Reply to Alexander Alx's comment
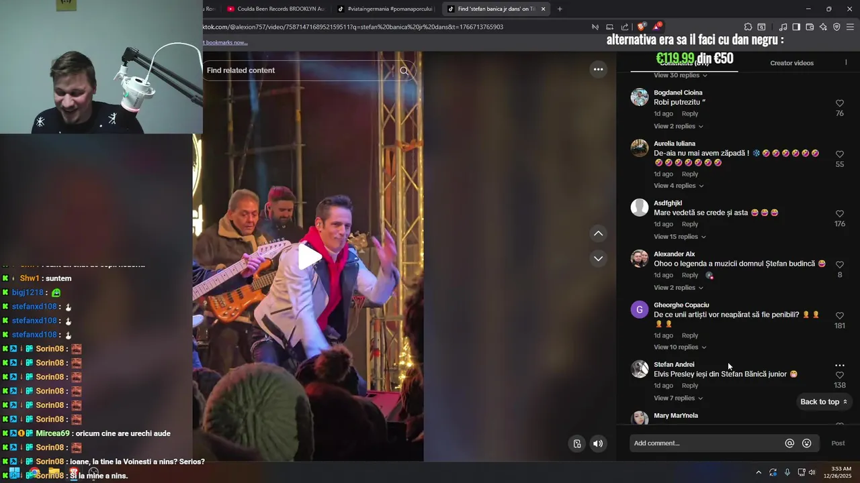 coord(690,276)
